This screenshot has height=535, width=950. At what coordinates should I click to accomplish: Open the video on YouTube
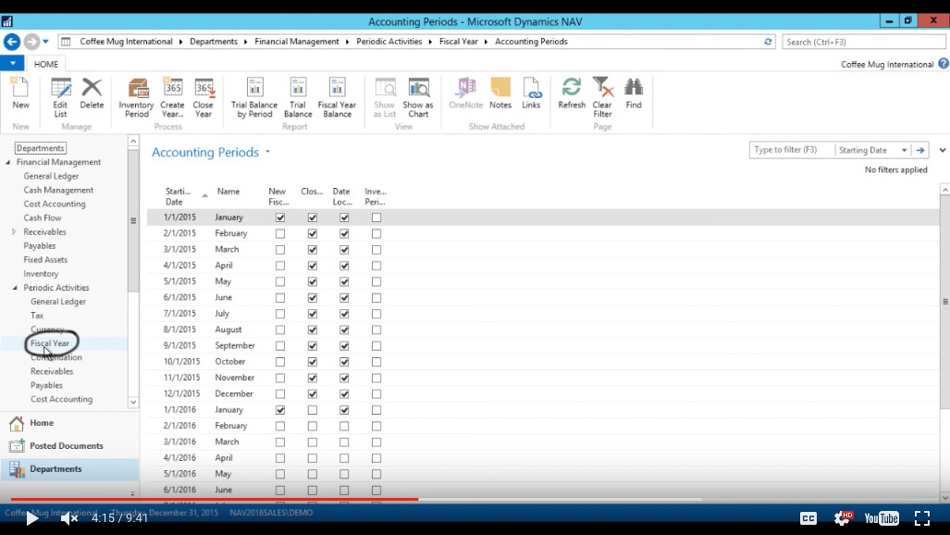(x=882, y=518)
